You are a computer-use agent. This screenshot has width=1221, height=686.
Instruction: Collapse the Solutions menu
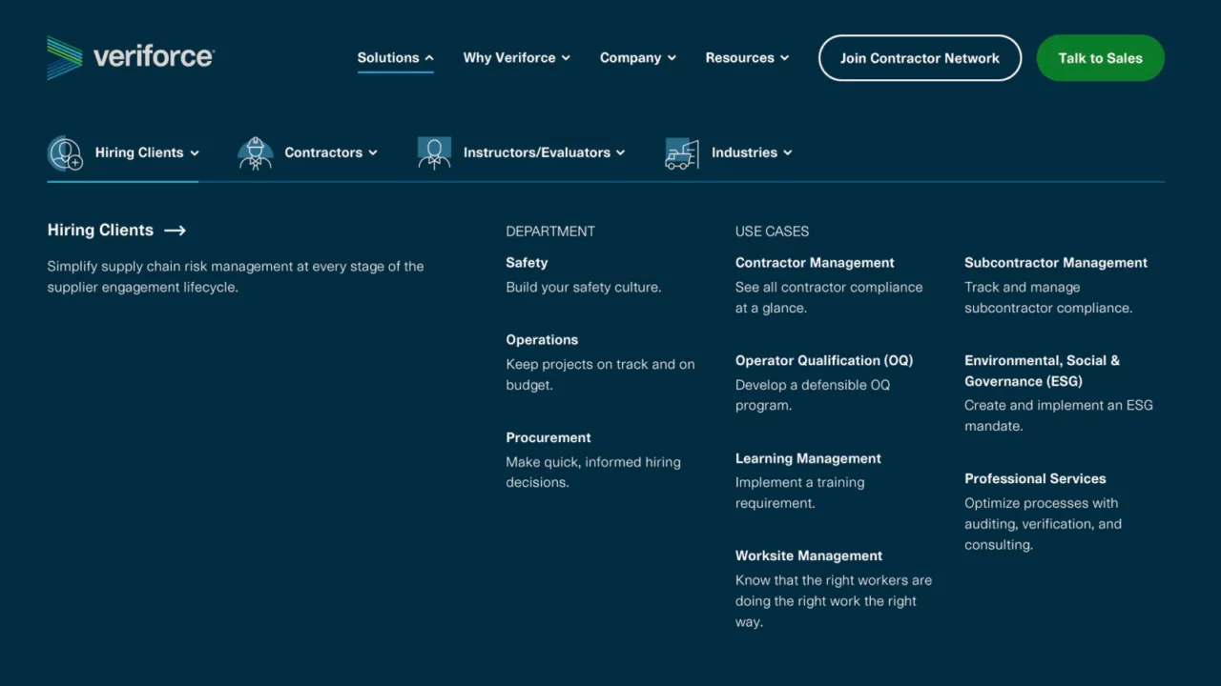[x=395, y=58]
